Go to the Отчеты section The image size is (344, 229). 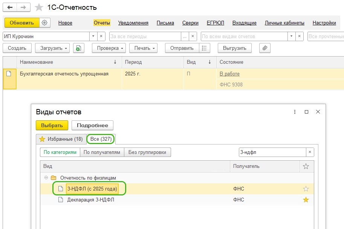(102, 23)
